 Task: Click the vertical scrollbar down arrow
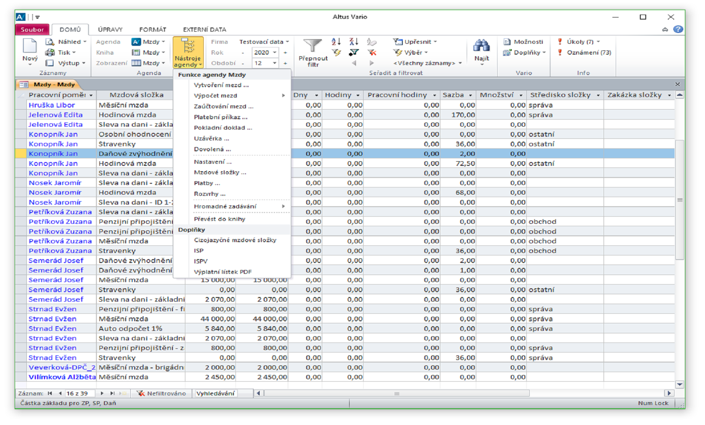(680, 385)
